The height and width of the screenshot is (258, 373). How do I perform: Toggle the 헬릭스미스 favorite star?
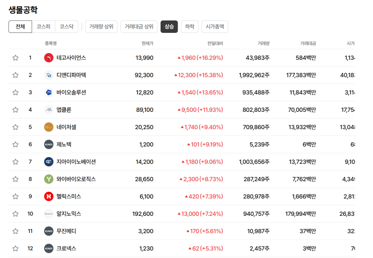pos(15,196)
